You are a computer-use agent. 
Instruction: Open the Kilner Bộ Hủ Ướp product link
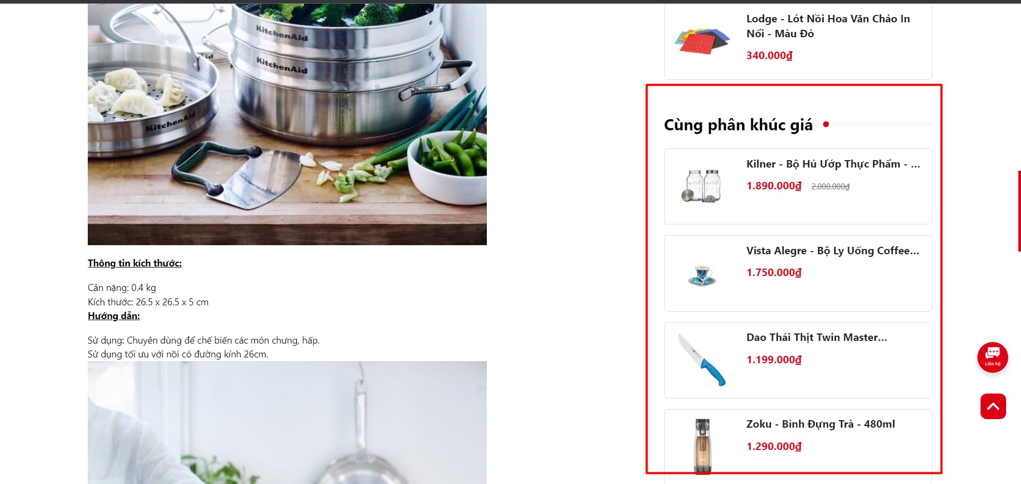pyautogui.click(x=833, y=164)
